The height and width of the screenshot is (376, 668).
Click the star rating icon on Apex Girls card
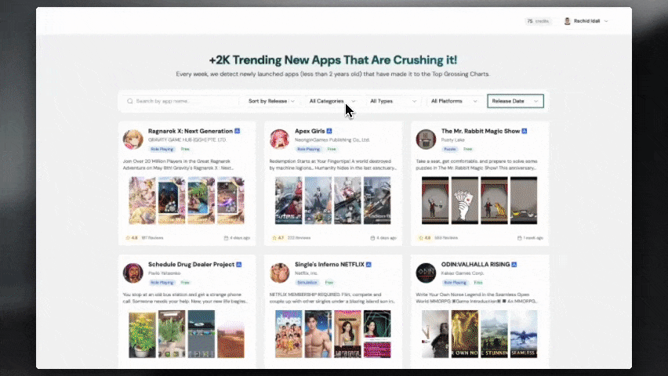pos(274,238)
